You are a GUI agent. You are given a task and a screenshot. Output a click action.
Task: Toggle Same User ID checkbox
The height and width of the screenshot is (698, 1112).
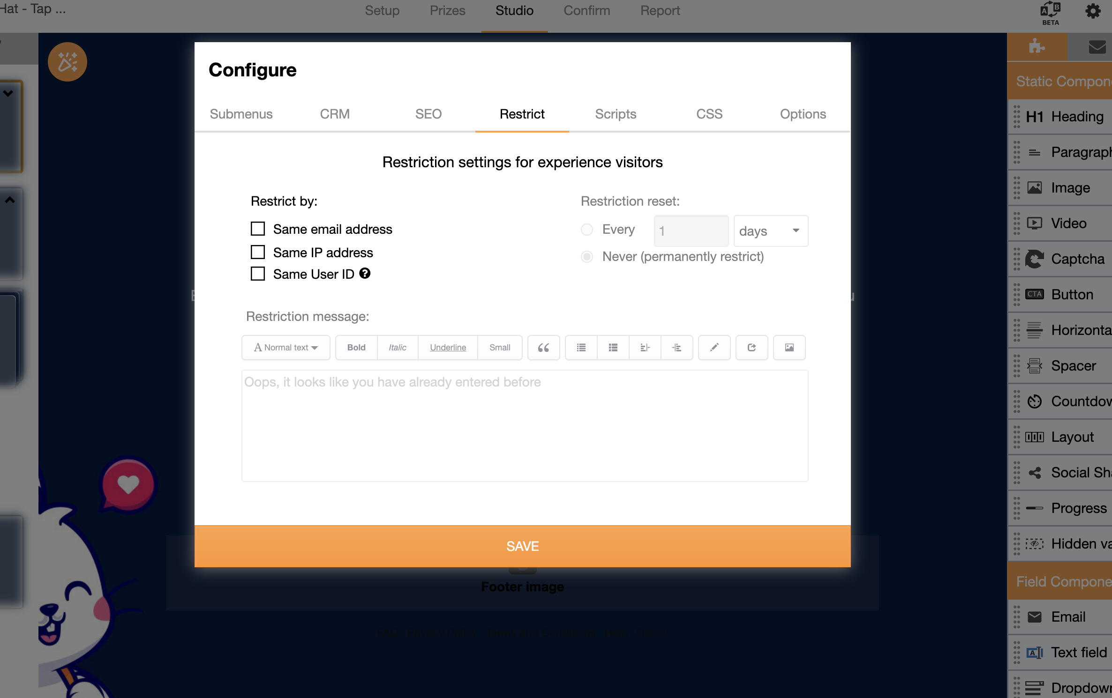(258, 274)
